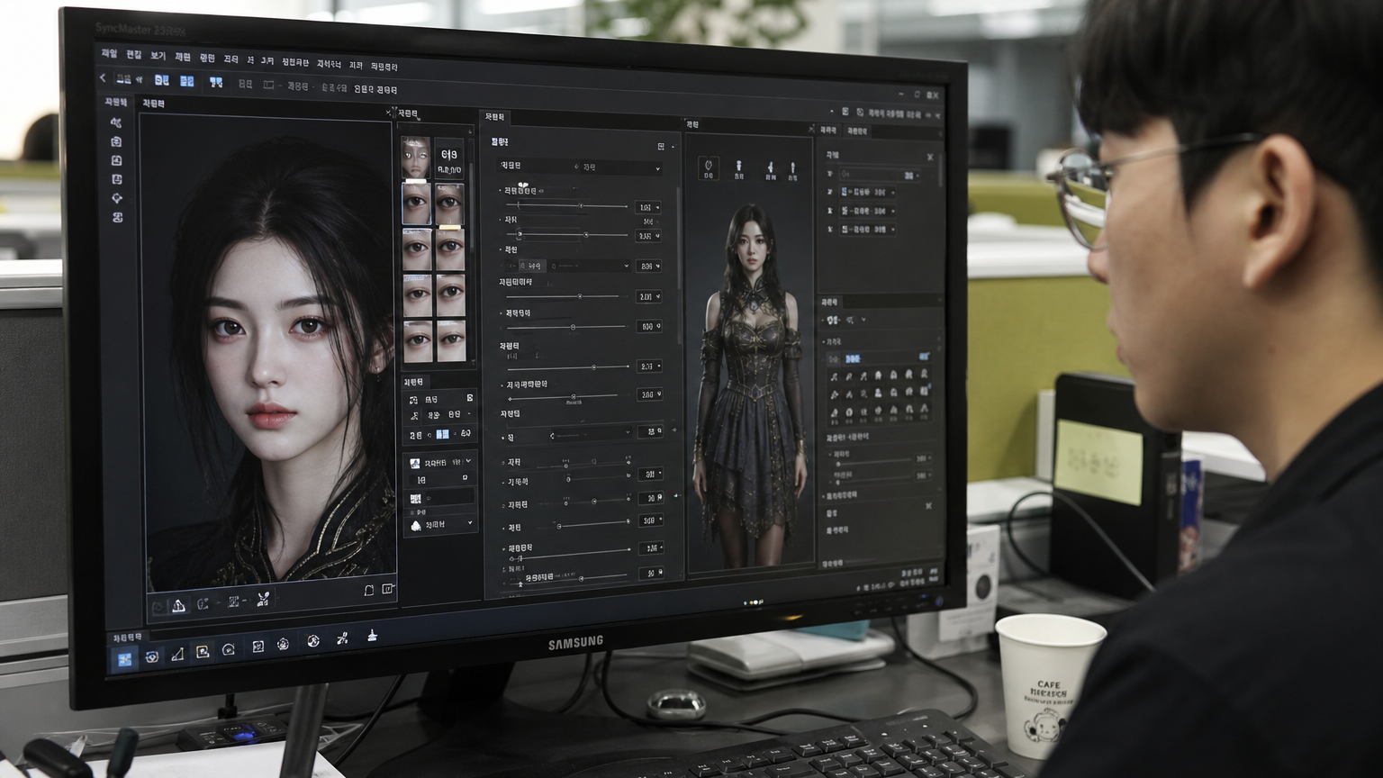Screen dimensions: 1383x778
Task: Open the wide dropdown atop the center parameter panel
Action: [580, 167]
